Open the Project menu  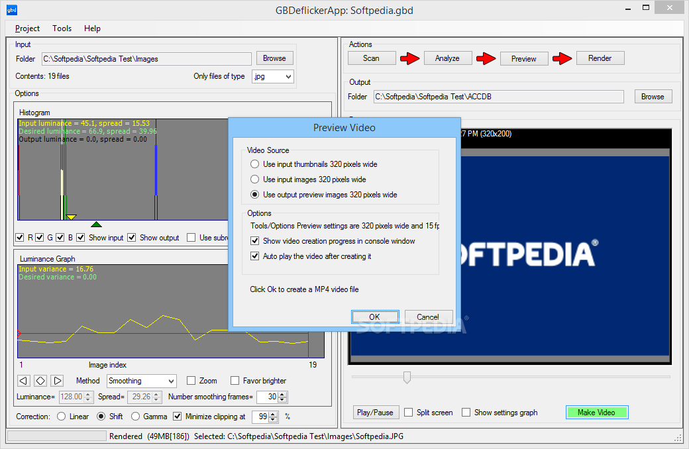pos(27,28)
